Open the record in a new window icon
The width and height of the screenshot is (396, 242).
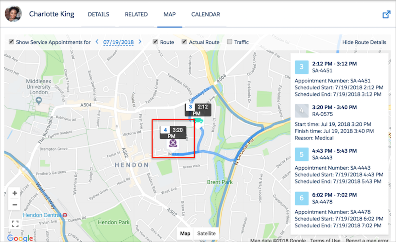click(386, 14)
